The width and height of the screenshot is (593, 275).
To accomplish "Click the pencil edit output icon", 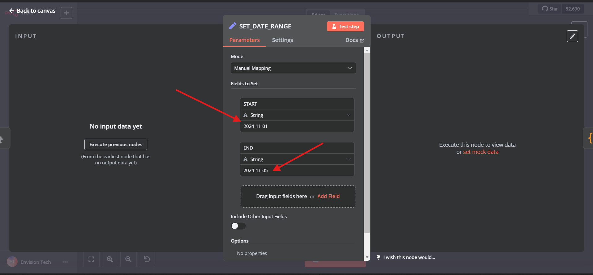I will tap(572, 36).
